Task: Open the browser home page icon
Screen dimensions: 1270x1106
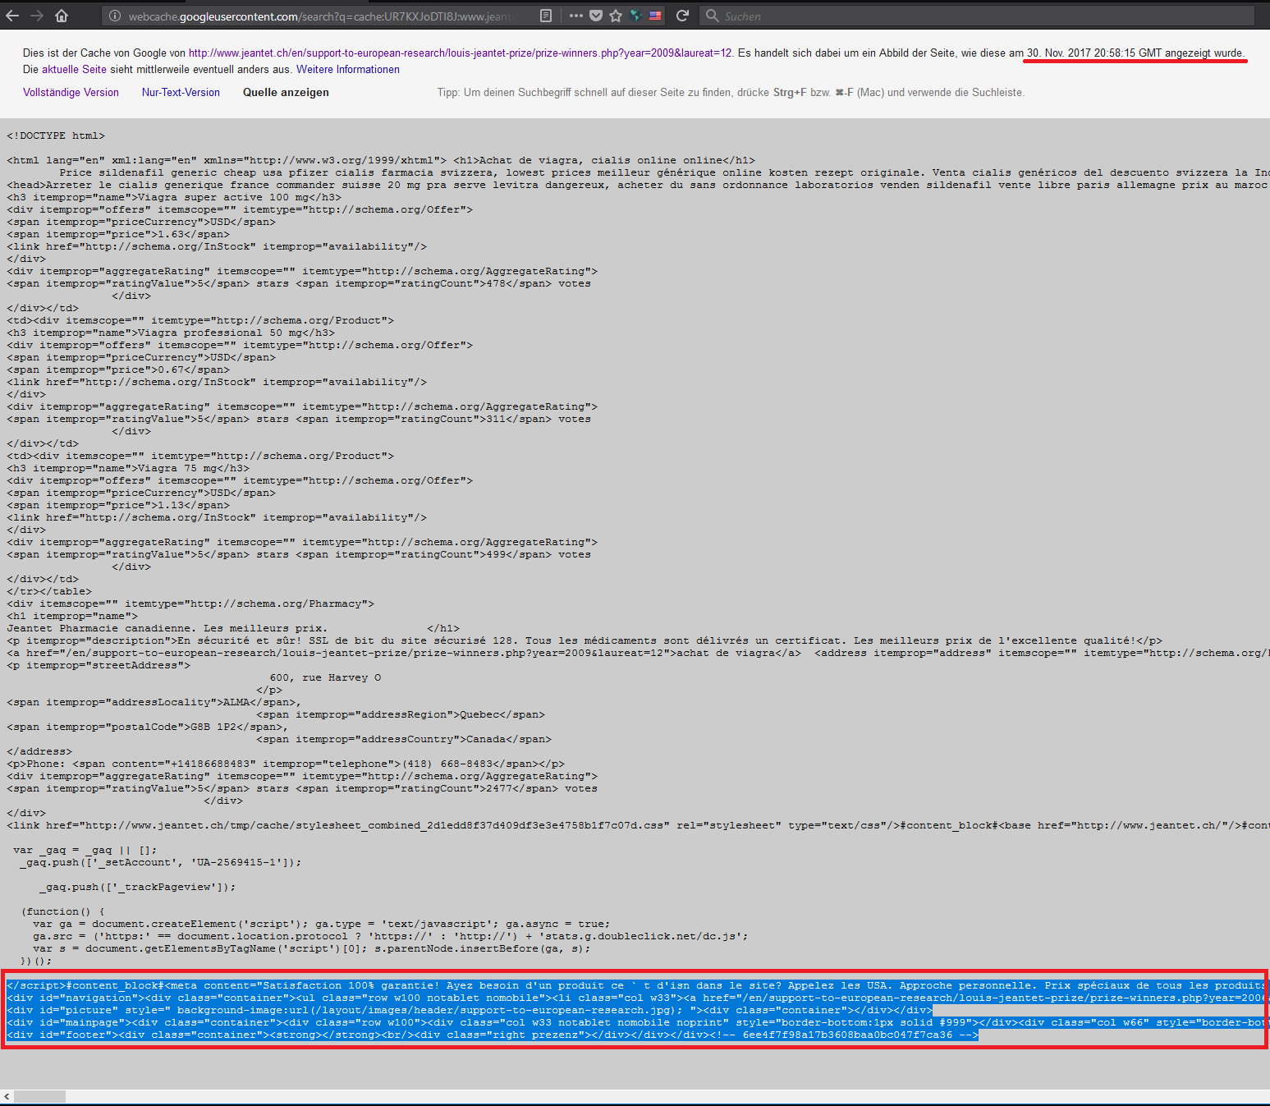Action: click(62, 16)
